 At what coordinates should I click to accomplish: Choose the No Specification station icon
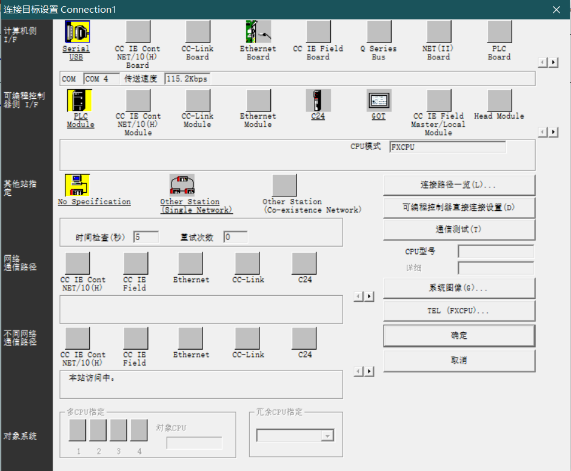[78, 185]
